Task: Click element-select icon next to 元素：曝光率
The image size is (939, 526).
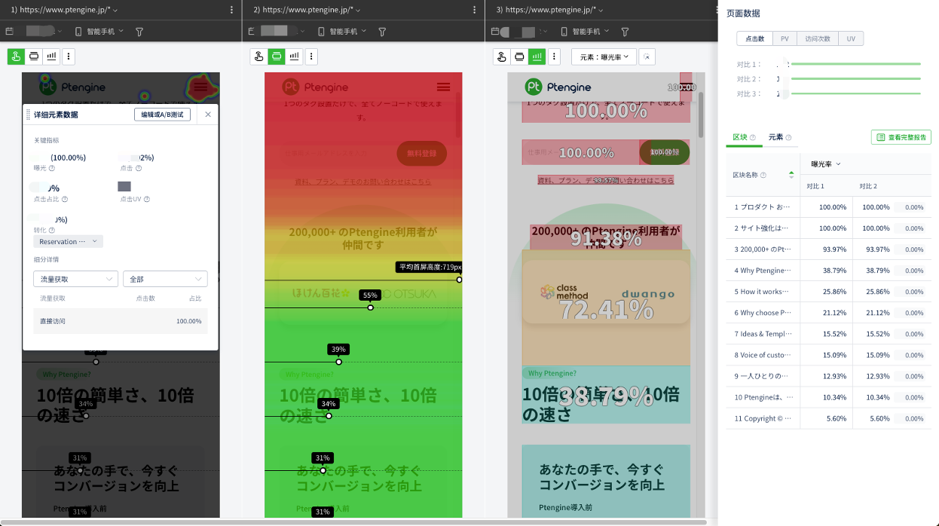Action: pos(647,57)
